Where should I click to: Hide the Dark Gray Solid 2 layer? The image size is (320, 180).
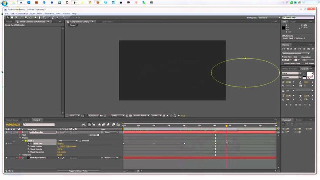click(7, 158)
